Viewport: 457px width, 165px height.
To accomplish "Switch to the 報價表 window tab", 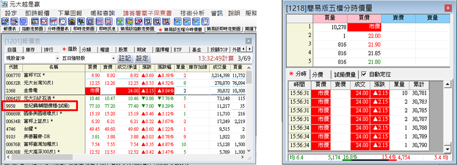I will pos(10,29).
